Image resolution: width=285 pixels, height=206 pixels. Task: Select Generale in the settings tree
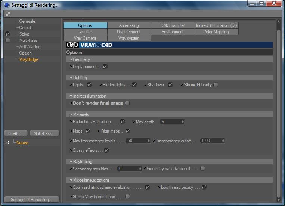(x=27, y=21)
